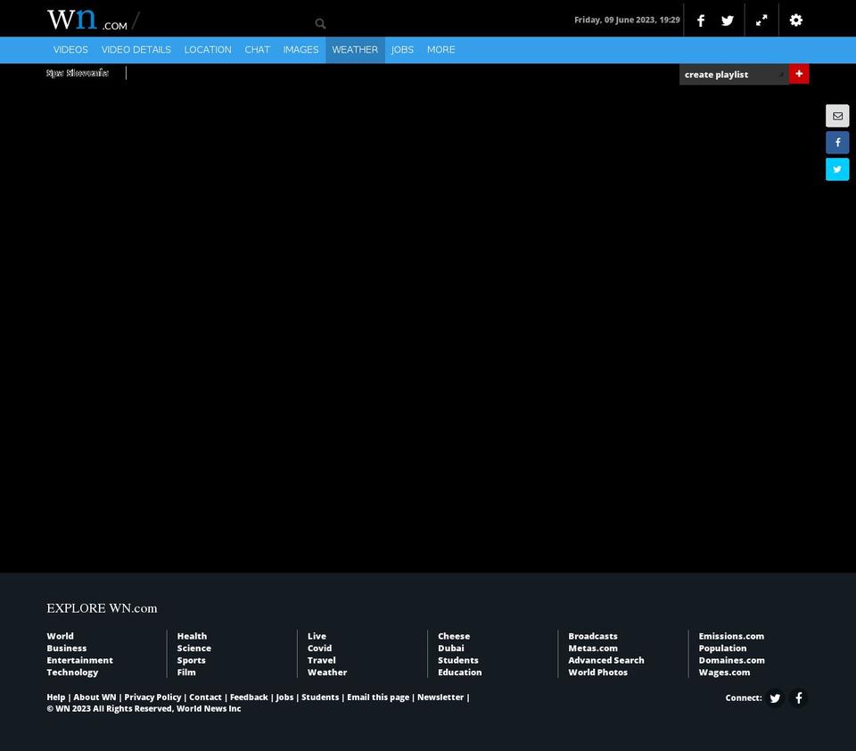Open the Cheese footer link

pos(454,636)
